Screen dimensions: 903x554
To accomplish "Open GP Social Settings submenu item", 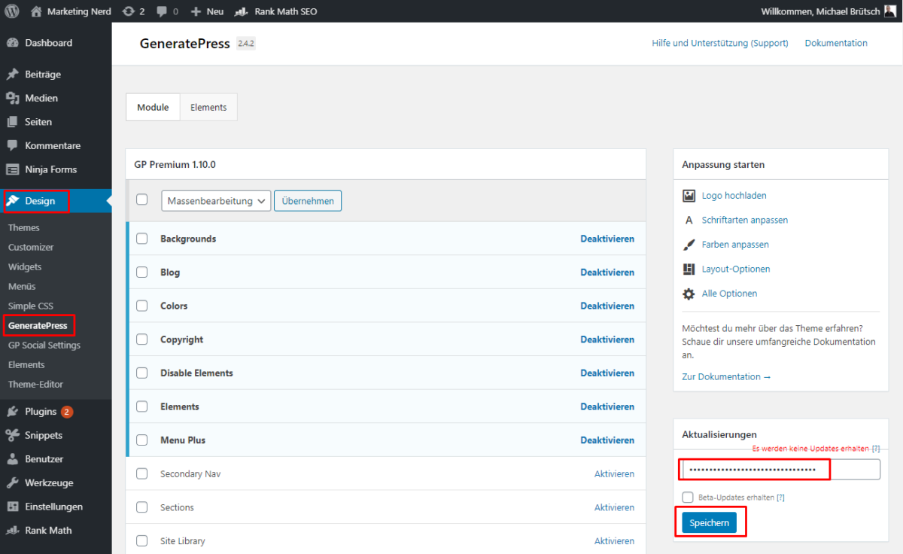I will (x=44, y=345).
